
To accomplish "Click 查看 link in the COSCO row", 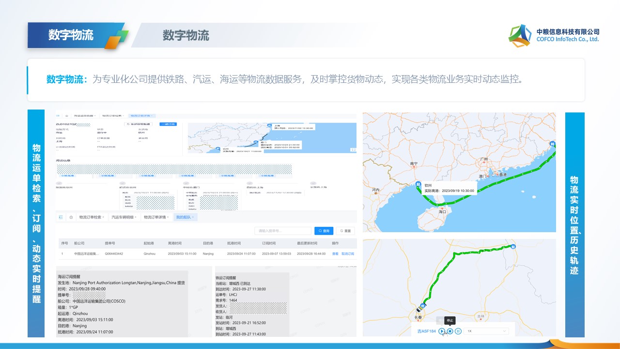I will [335, 254].
